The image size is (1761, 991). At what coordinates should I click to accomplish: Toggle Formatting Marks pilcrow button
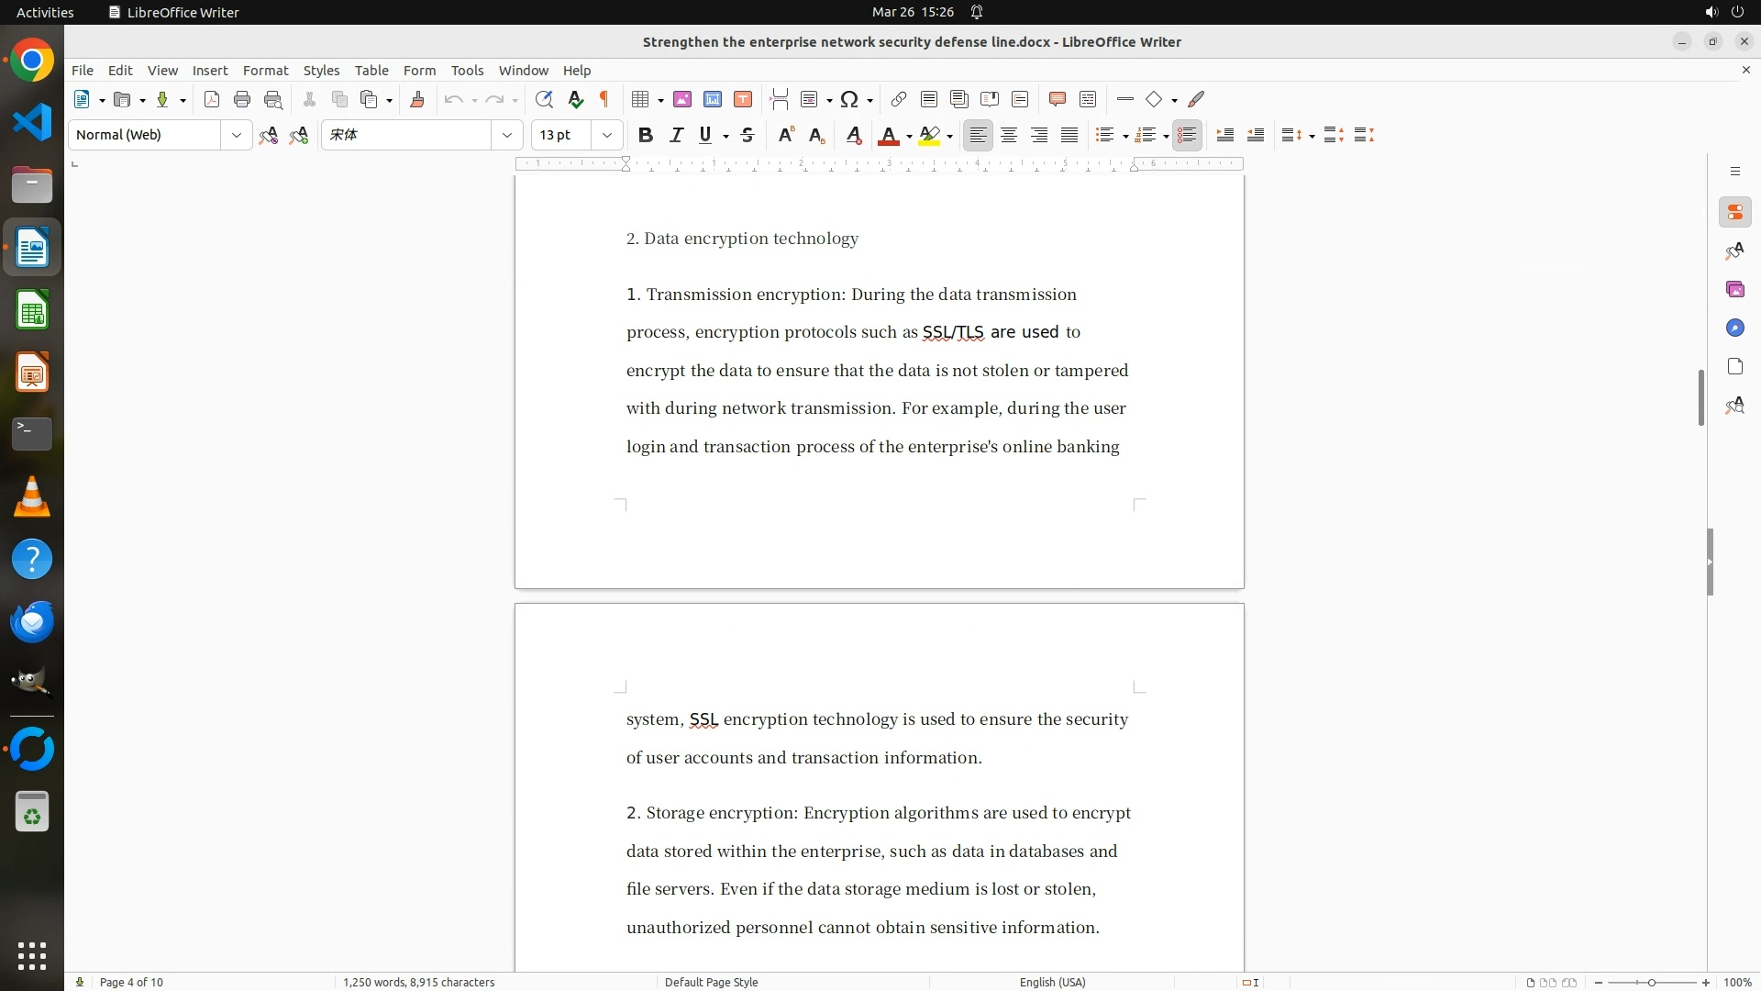[604, 99]
